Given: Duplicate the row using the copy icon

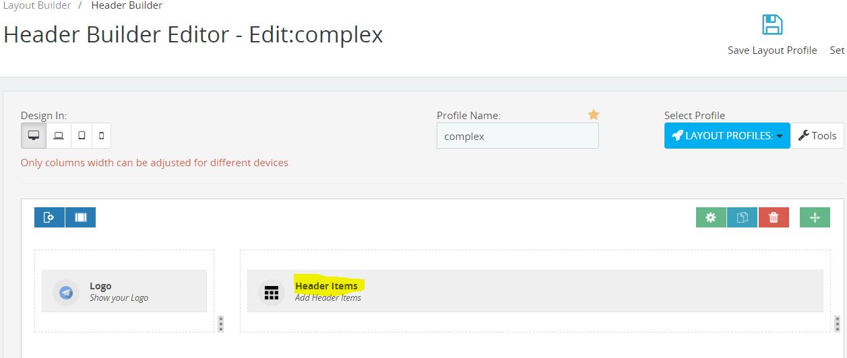Looking at the screenshot, I should tap(742, 217).
